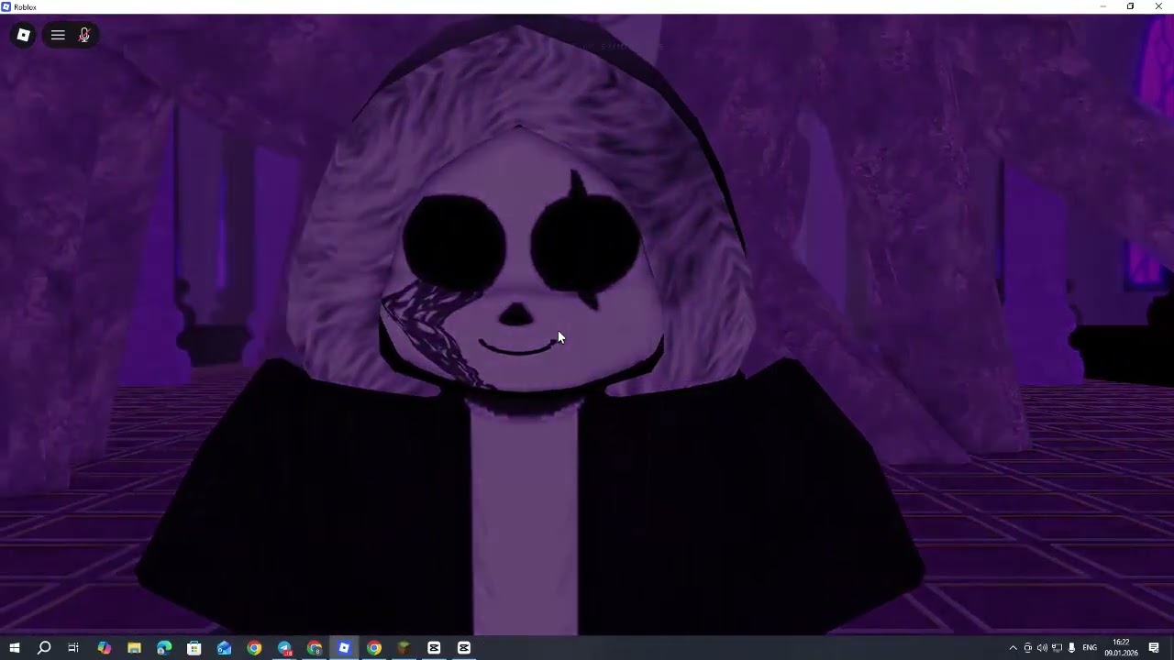Image resolution: width=1174 pixels, height=660 pixels.
Task: Open the CapCut icon beside Minecraft
Action: click(434, 648)
